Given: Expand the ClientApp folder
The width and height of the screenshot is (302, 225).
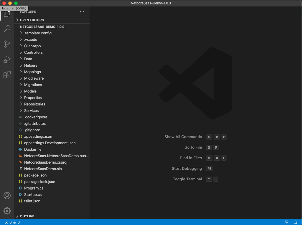Looking at the screenshot, I should [32, 46].
